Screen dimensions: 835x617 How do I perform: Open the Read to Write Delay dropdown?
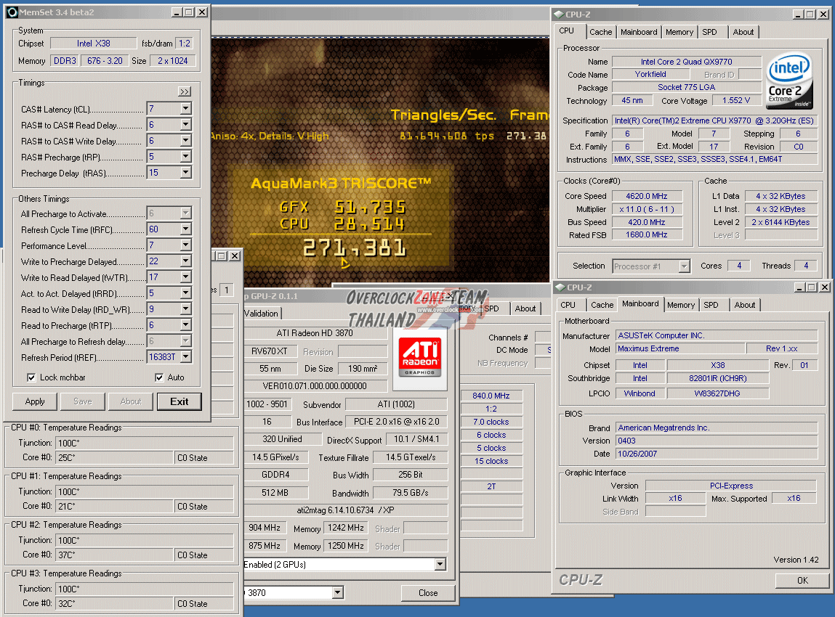pyautogui.click(x=185, y=309)
